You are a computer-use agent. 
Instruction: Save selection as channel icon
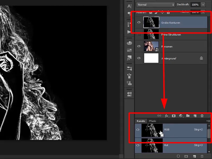point(186,156)
